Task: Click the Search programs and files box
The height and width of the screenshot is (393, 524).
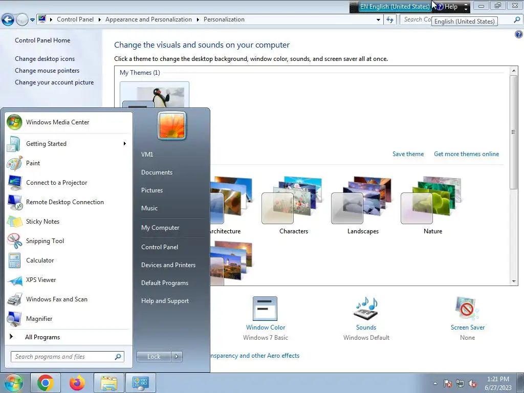Action: pos(67,357)
